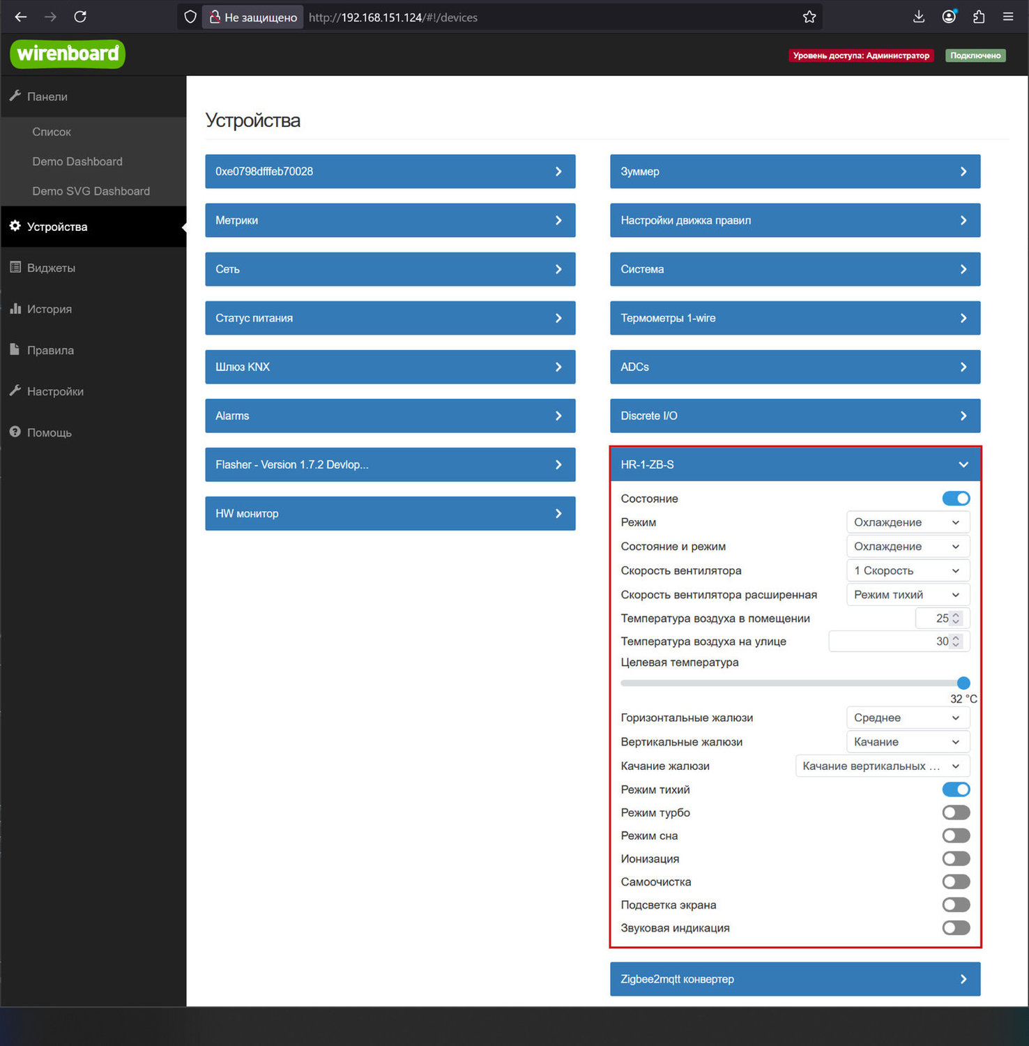Viewport: 1029px width, 1046px height.
Task: Collapse the HR-1-ZB-S device chevron
Action: (x=963, y=464)
